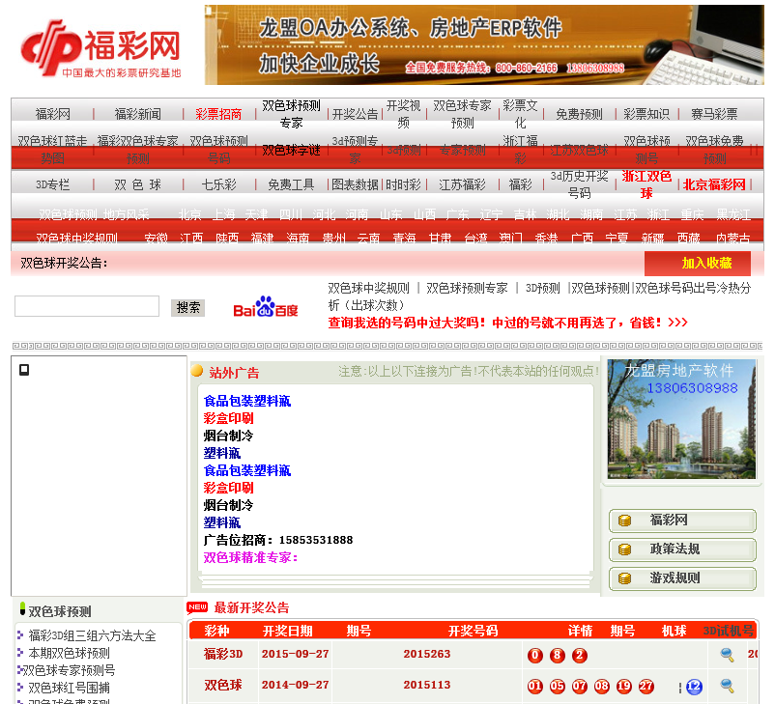Viewport: 775px width, 704px height.
Task: Open the Baidu logo link
Action: coord(266,307)
